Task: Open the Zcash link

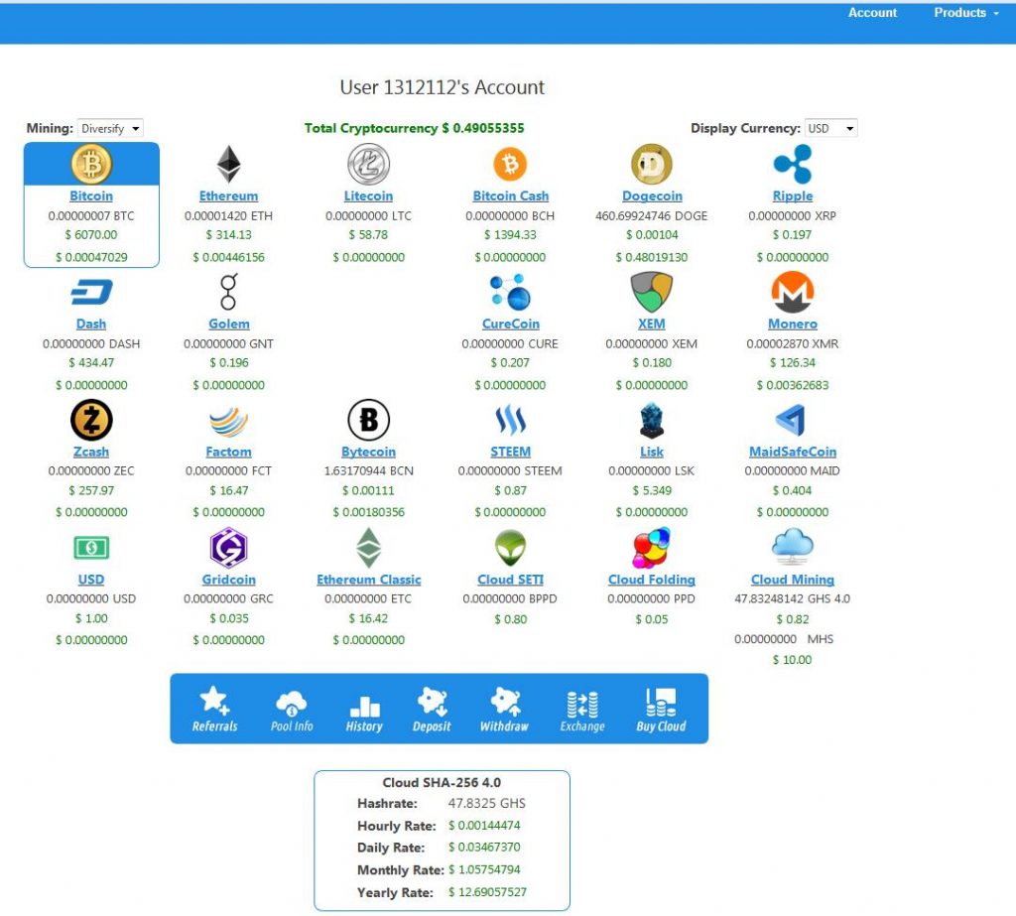Action: (x=91, y=452)
